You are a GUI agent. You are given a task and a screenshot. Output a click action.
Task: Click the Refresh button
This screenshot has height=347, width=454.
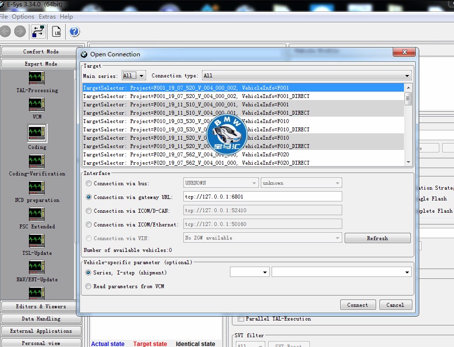pos(377,238)
